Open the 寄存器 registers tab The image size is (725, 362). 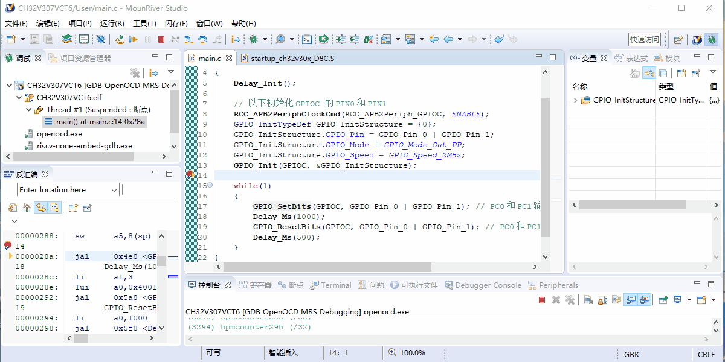click(255, 285)
